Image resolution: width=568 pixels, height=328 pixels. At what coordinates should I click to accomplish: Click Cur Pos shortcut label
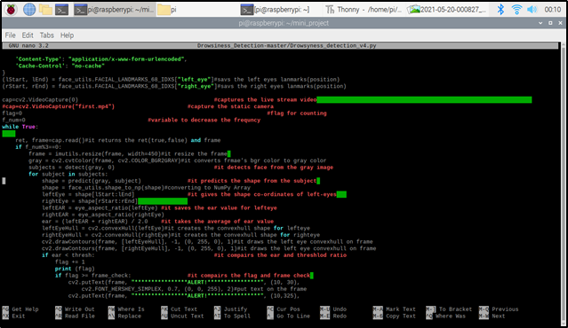[288, 309]
